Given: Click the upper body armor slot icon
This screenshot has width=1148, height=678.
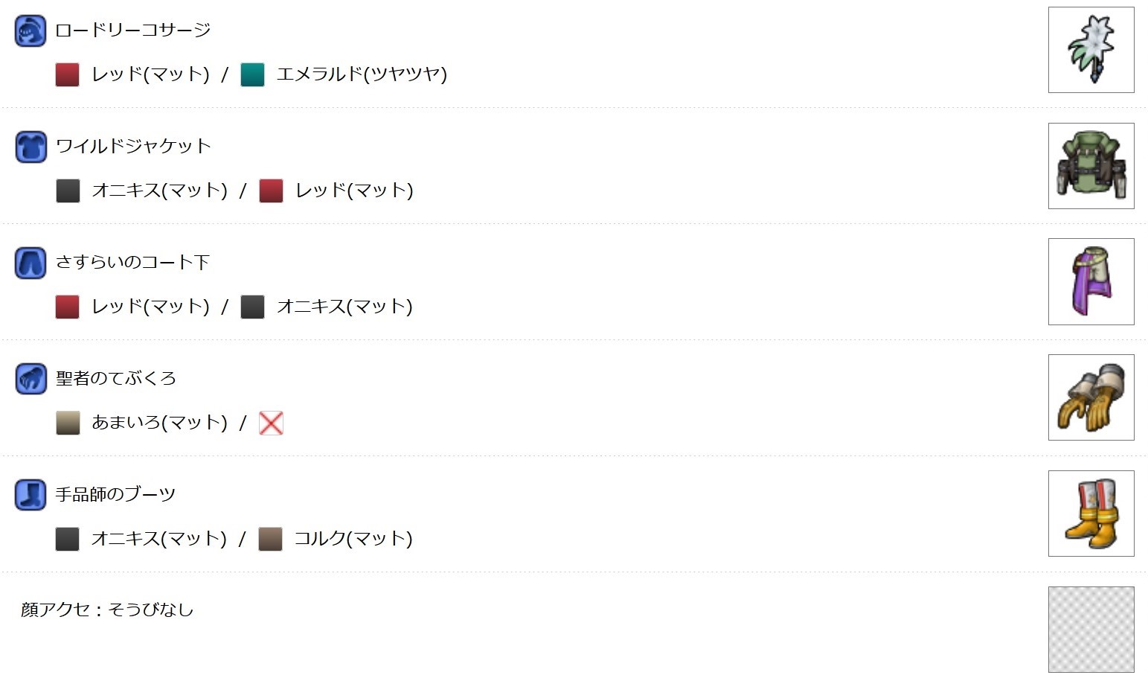Looking at the screenshot, I should pos(31,147).
